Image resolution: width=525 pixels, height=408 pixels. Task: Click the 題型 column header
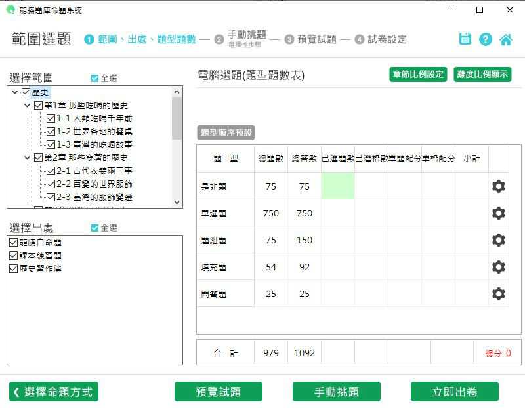tap(226, 159)
